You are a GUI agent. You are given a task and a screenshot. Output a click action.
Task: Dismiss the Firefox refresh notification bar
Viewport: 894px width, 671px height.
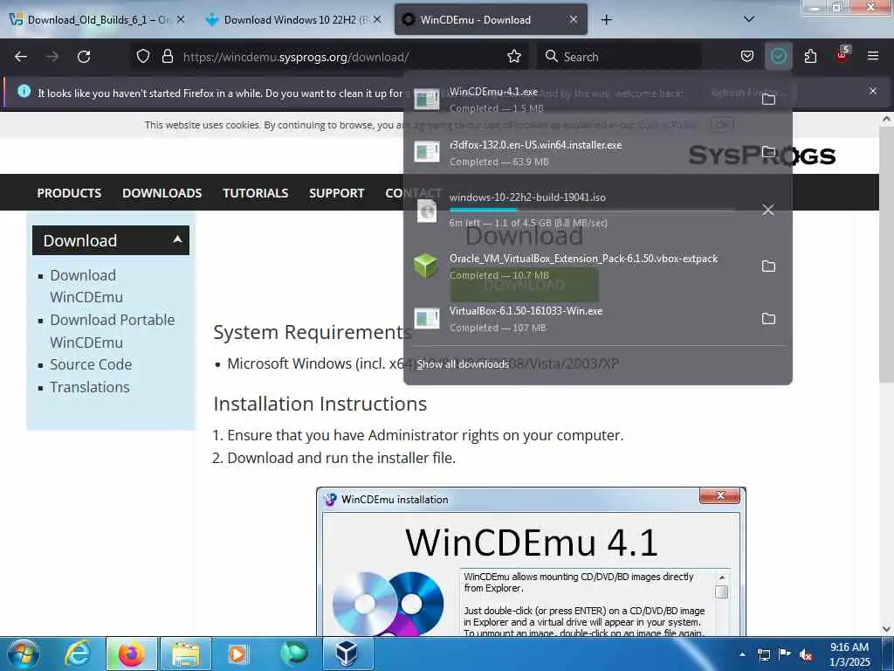[x=872, y=91]
